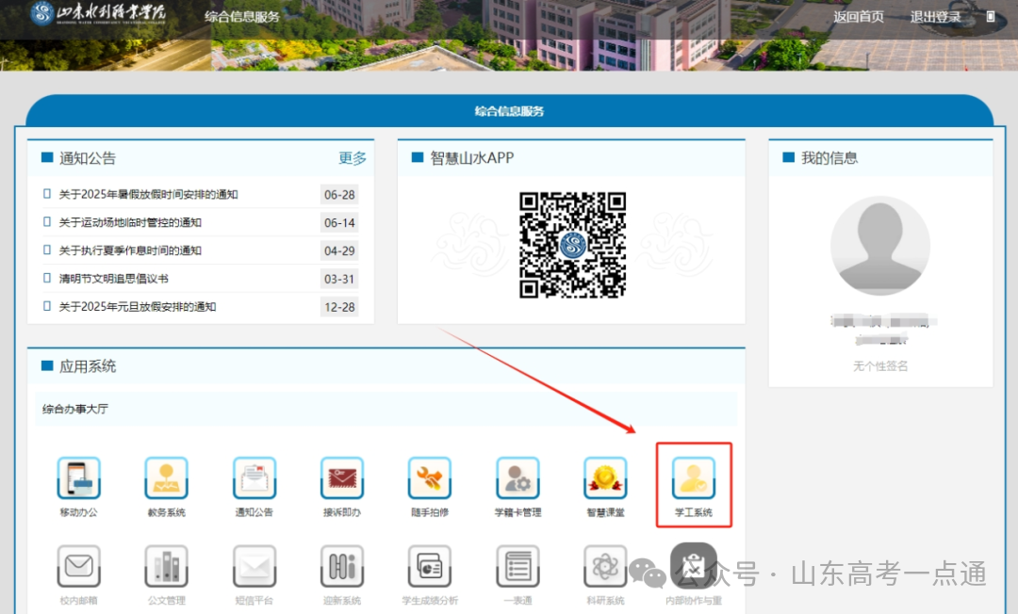
Task: Click 综合信息服务 in the top header bar
Action: pos(242,17)
